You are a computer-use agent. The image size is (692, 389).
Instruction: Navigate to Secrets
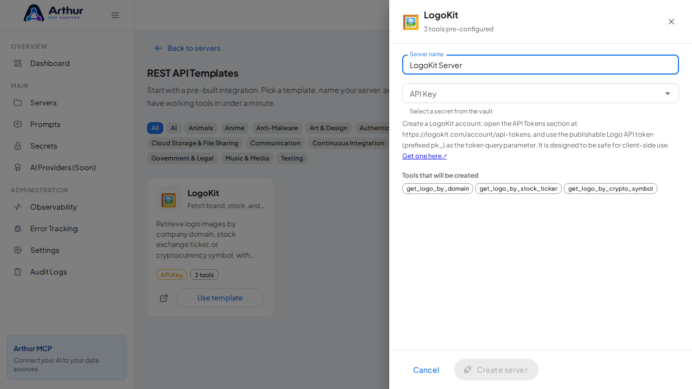67,146
